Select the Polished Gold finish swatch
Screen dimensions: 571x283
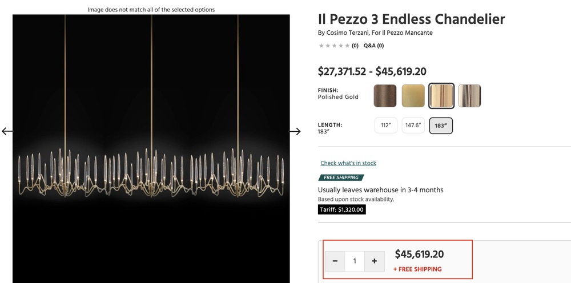pos(441,96)
